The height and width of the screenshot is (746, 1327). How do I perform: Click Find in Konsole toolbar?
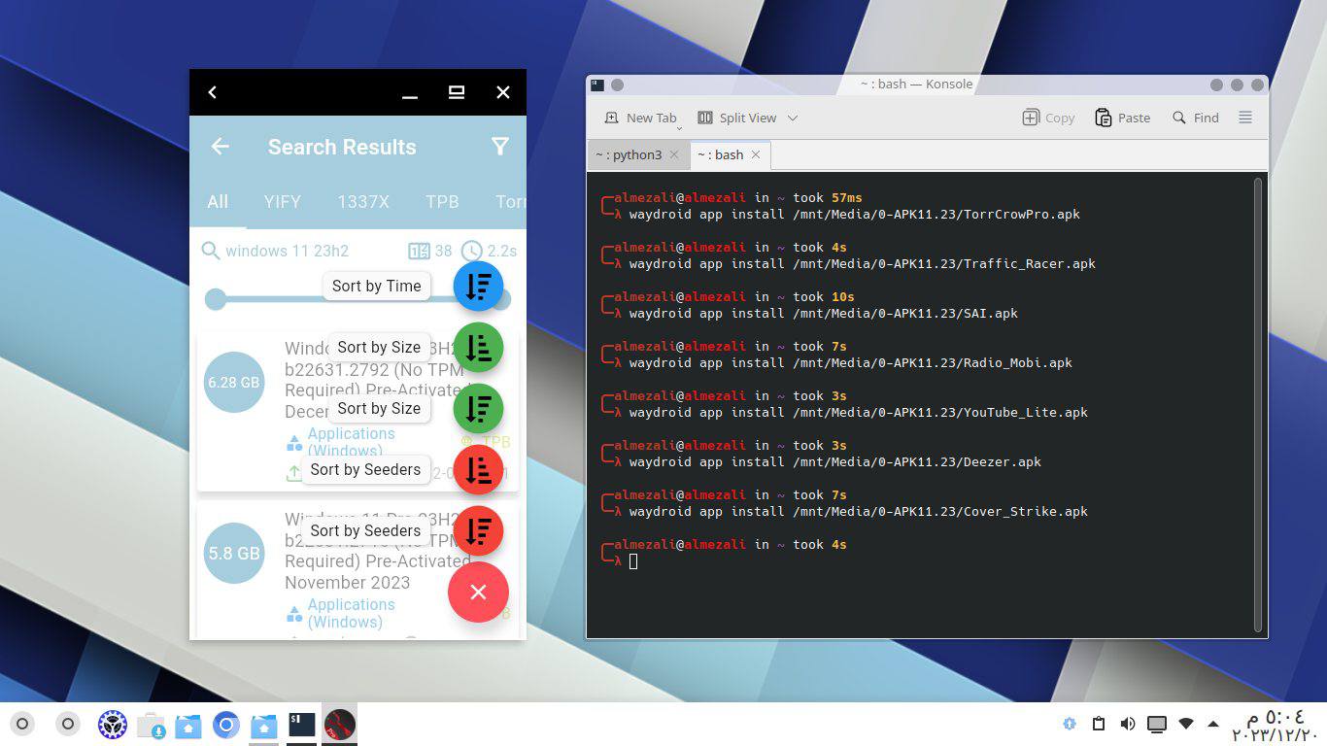tap(1195, 118)
